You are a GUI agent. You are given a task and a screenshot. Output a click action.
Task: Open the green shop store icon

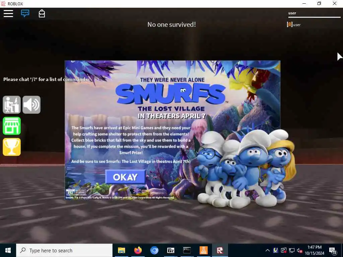12,126
